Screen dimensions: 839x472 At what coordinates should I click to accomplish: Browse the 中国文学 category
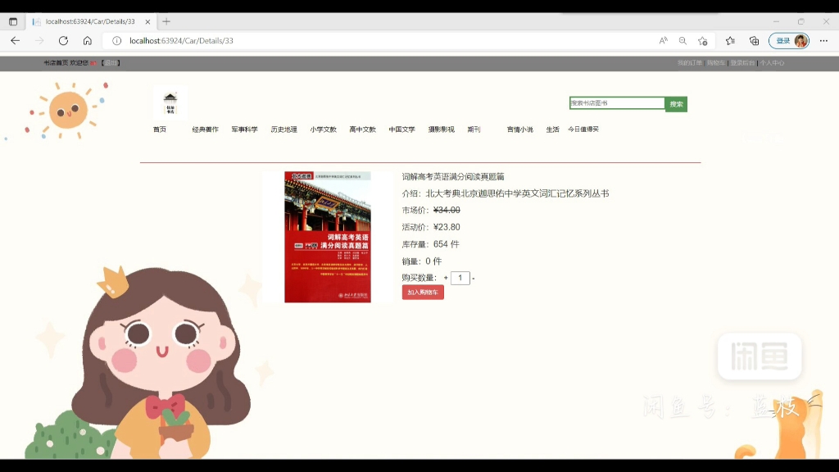click(x=401, y=129)
